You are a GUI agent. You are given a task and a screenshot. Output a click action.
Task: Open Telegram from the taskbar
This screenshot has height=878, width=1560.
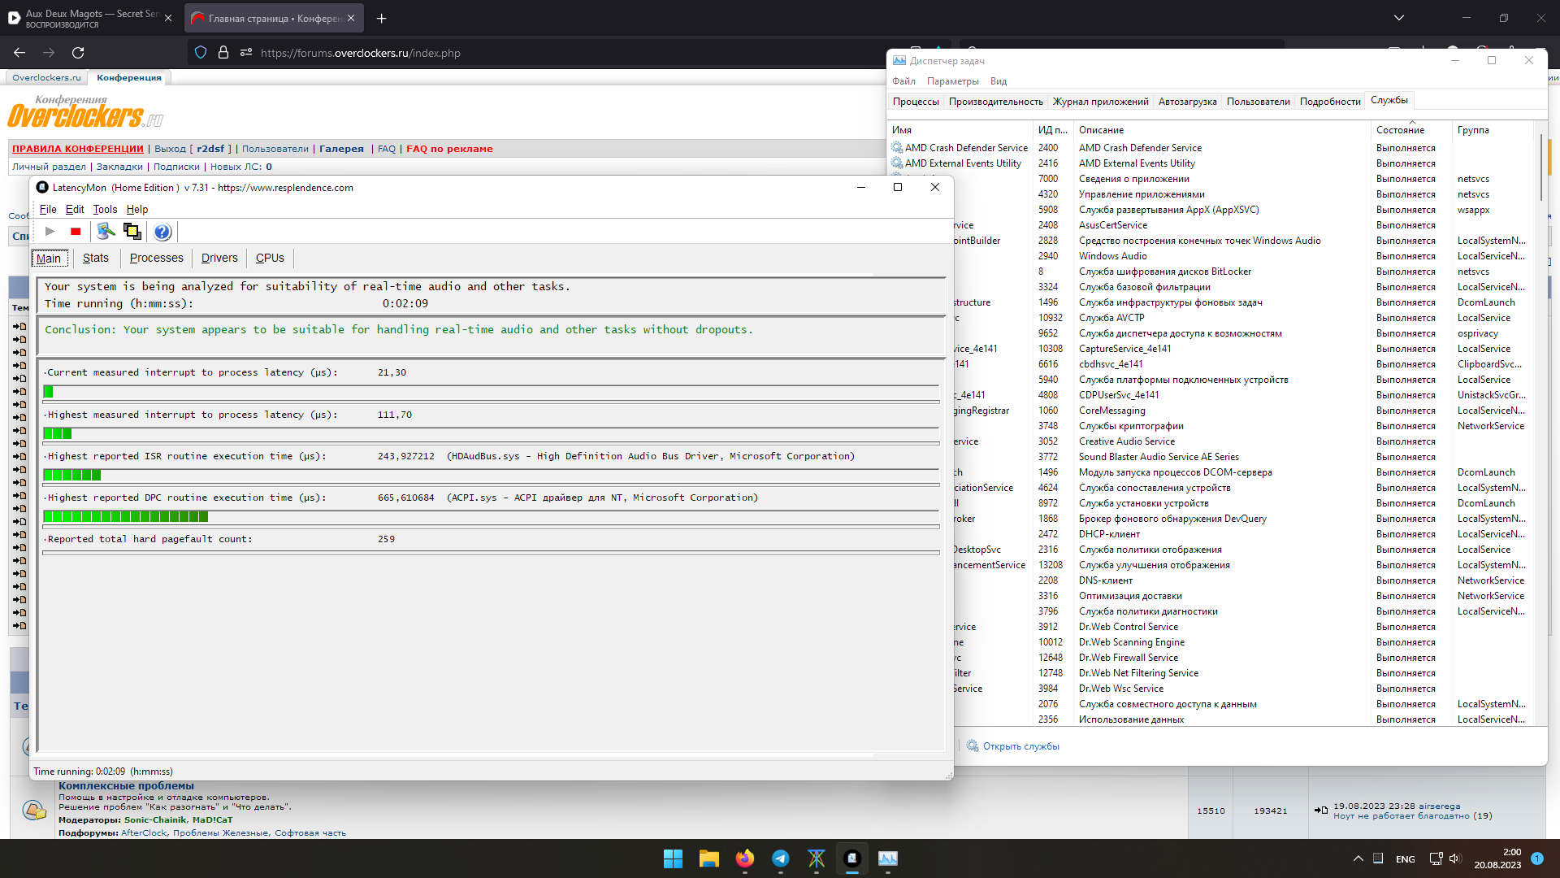tap(780, 858)
